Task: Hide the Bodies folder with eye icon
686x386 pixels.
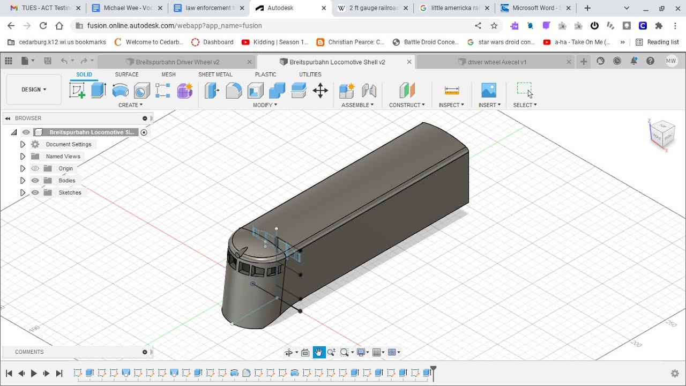Action: click(x=35, y=181)
